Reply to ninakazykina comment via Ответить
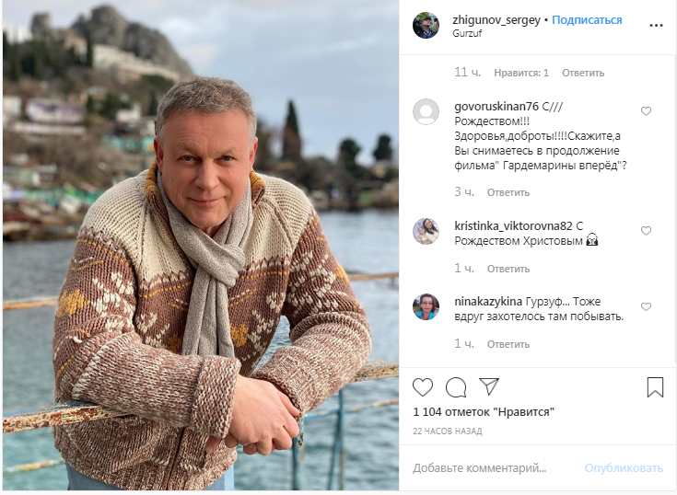Image resolution: width=677 pixels, height=495 pixels. [508, 344]
